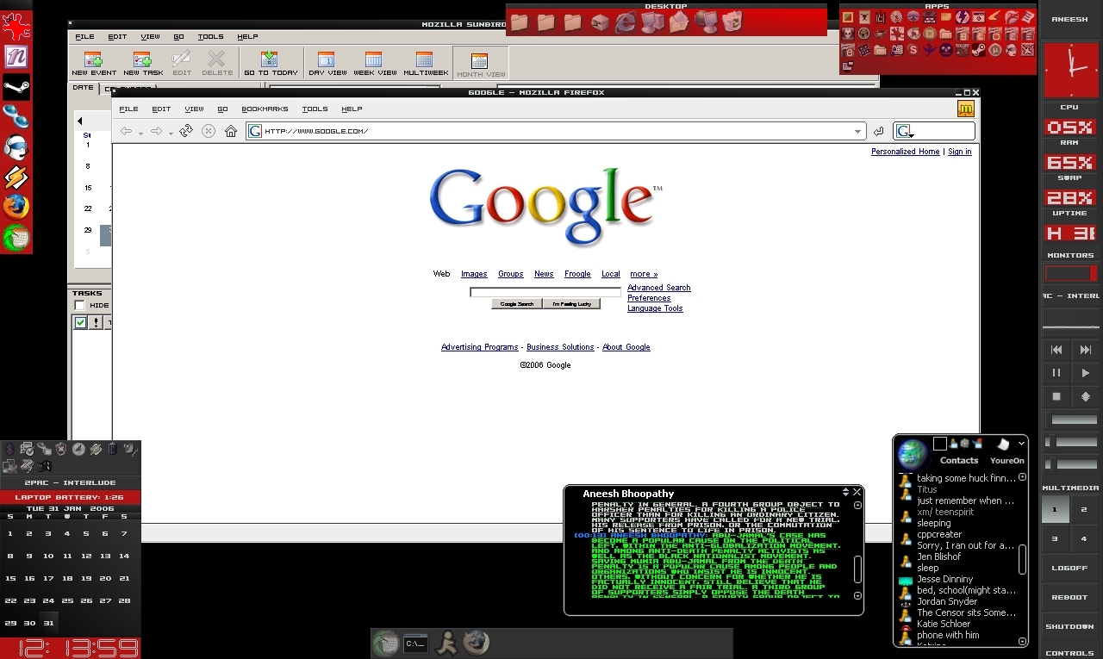
Task: Click New Event in Sunbird toolbar
Action: coord(94,63)
